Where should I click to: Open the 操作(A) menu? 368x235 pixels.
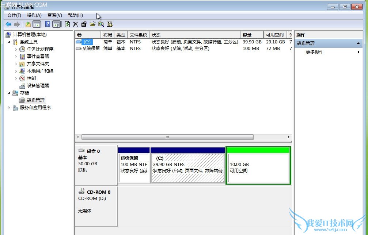coord(34,15)
